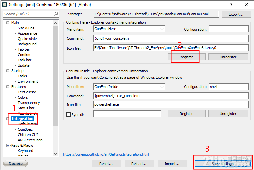Select the Status bar settings page
254x170 pixels.
(26, 108)
